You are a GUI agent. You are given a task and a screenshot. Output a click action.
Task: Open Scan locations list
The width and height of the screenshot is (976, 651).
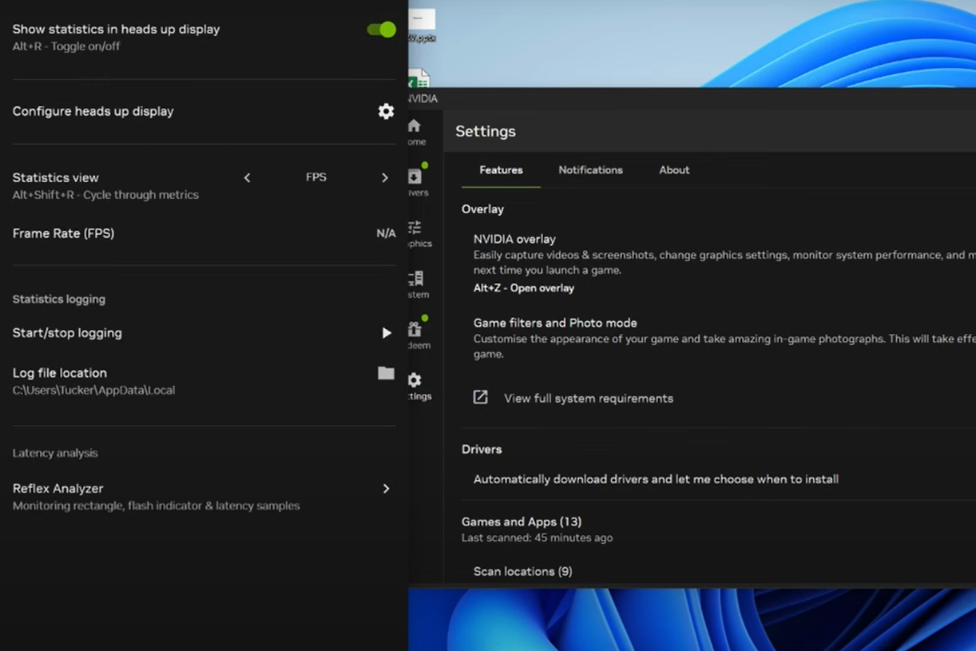[523, 571]
